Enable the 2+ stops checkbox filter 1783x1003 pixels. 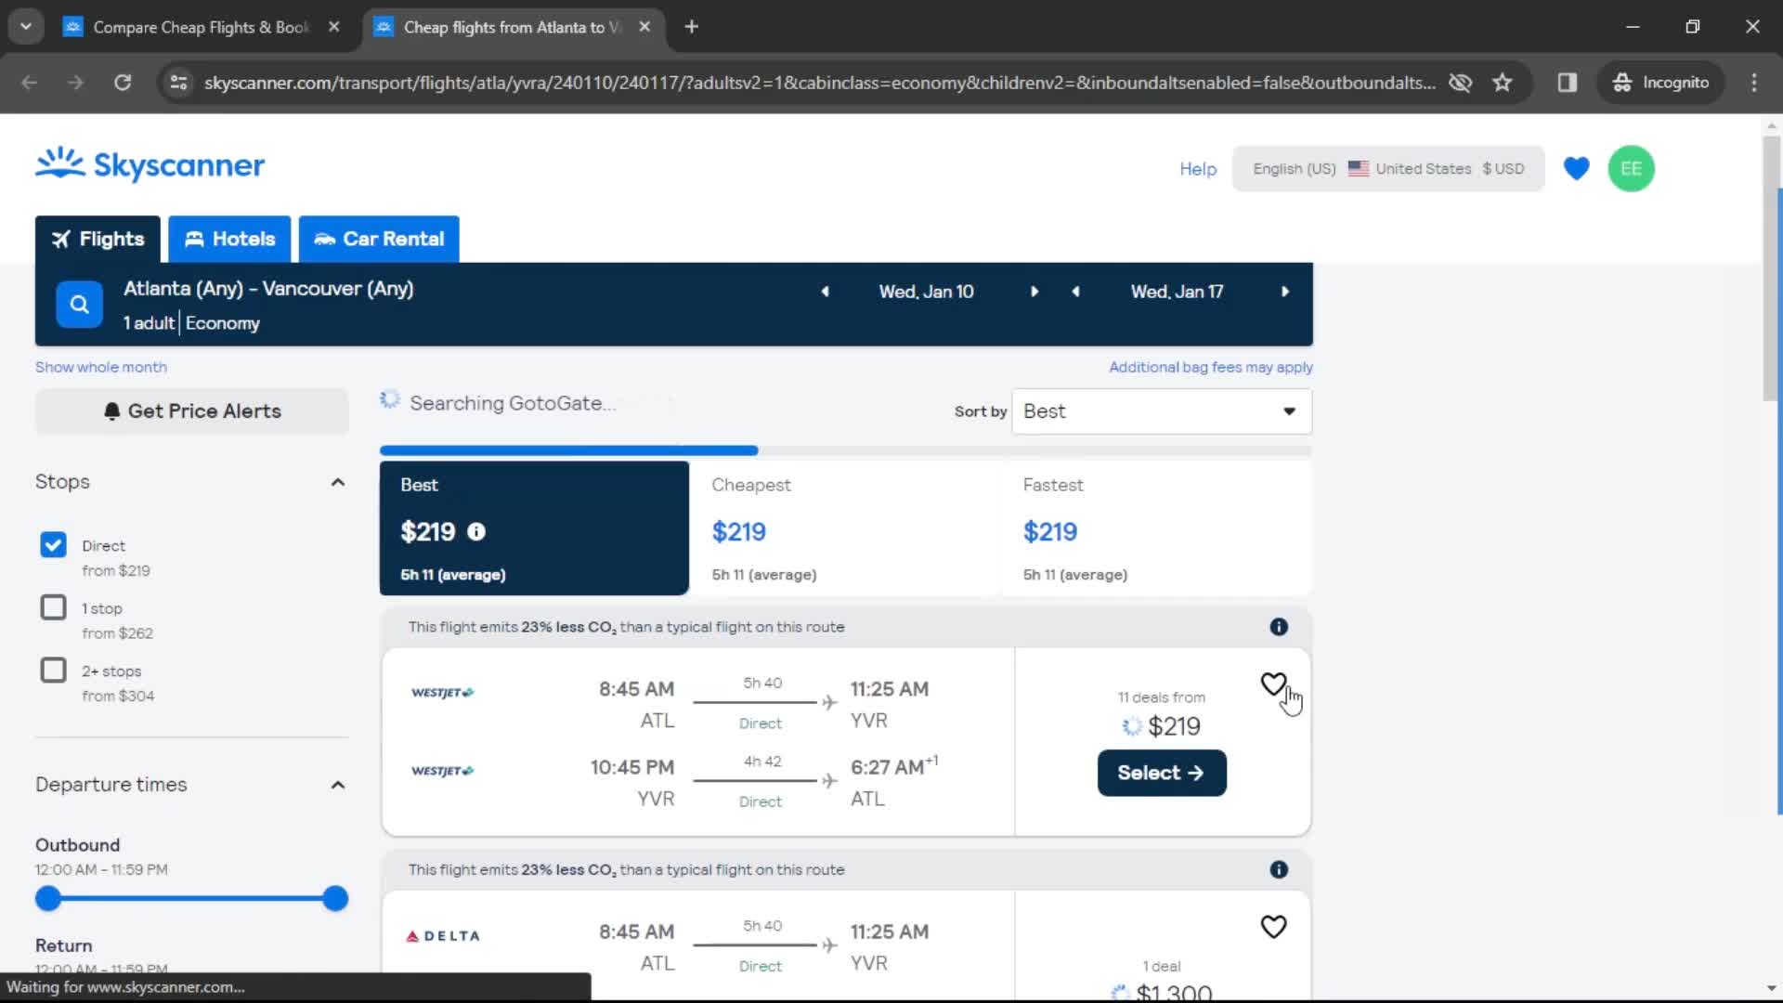point(54,671)
